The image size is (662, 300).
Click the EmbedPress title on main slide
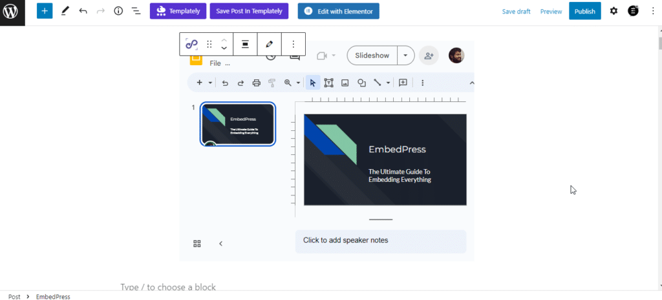397,149
